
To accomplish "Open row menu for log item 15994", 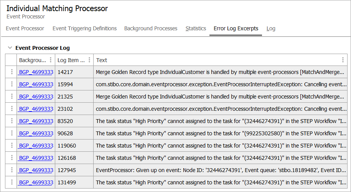I will tap(12, 84).
